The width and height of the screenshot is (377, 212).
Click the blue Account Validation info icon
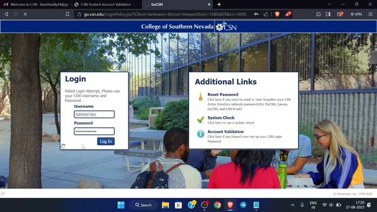point(200,134)
